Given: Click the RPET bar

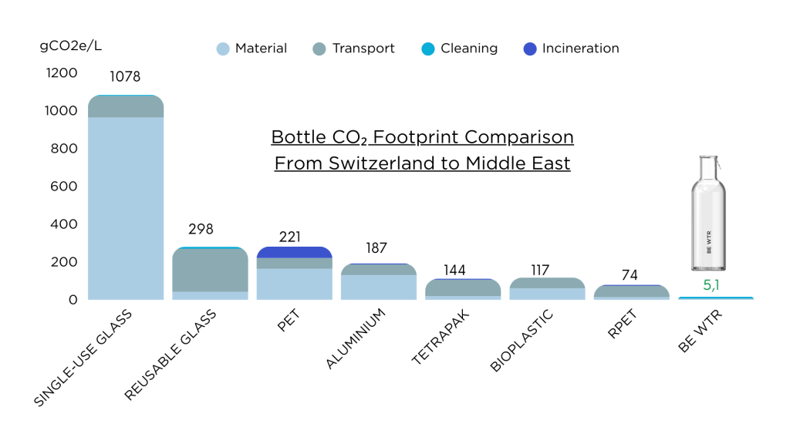Looking at the screenshot, I should click(x=631, y=292).
